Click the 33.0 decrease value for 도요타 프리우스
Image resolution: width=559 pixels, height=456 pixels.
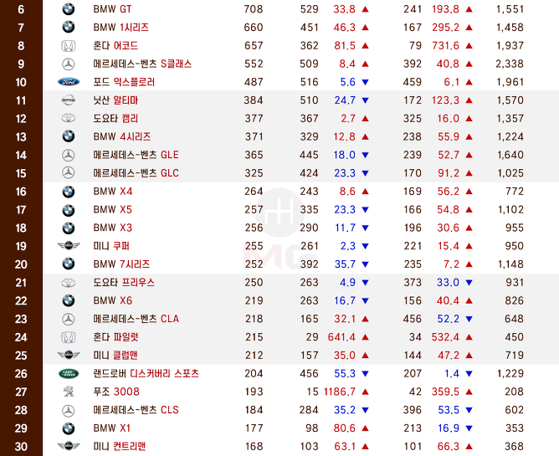pos(448,282)
